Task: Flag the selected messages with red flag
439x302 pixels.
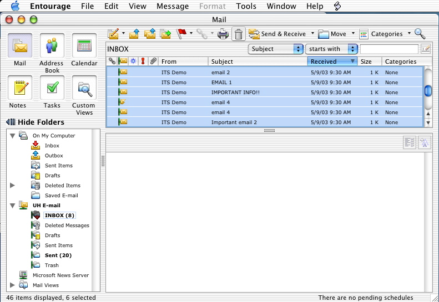Action: tap(181, 34)
